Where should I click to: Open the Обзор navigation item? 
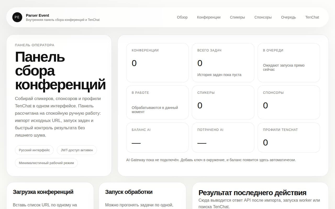(x=182, y=17)
